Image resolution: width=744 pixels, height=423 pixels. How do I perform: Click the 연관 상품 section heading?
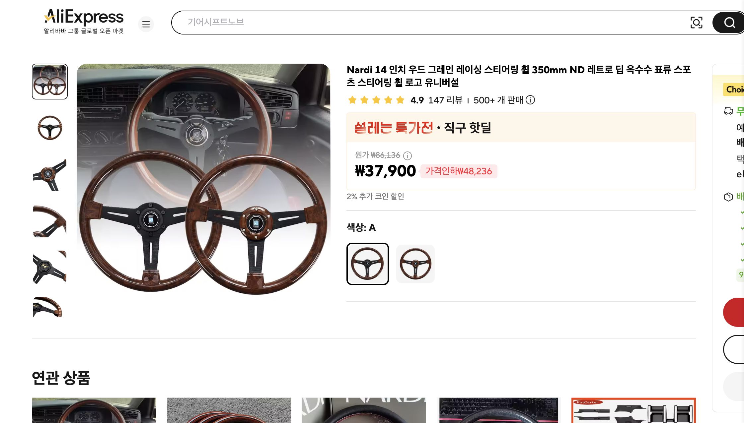pos(60,377)
